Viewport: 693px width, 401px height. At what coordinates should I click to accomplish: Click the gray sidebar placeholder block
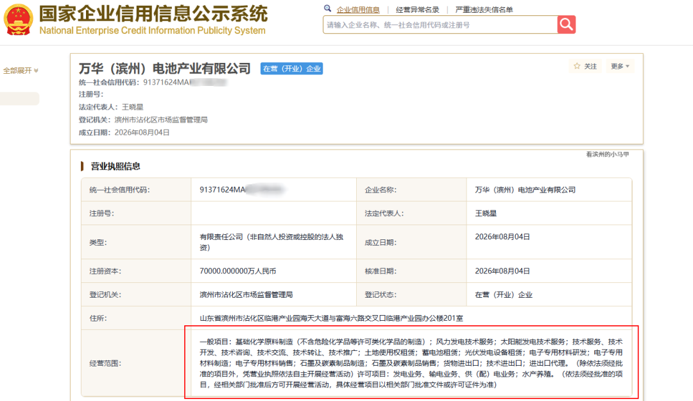point(19,99)
